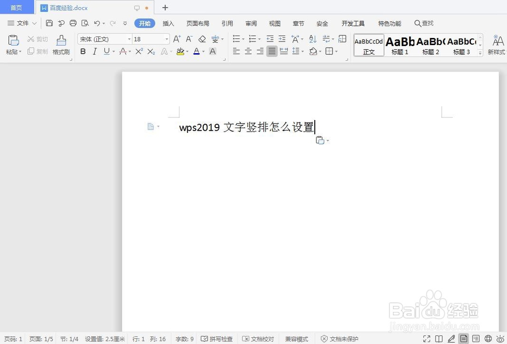Select 正文 body text style
Viewport: 507px width, 344px height.
coord(369,45)
